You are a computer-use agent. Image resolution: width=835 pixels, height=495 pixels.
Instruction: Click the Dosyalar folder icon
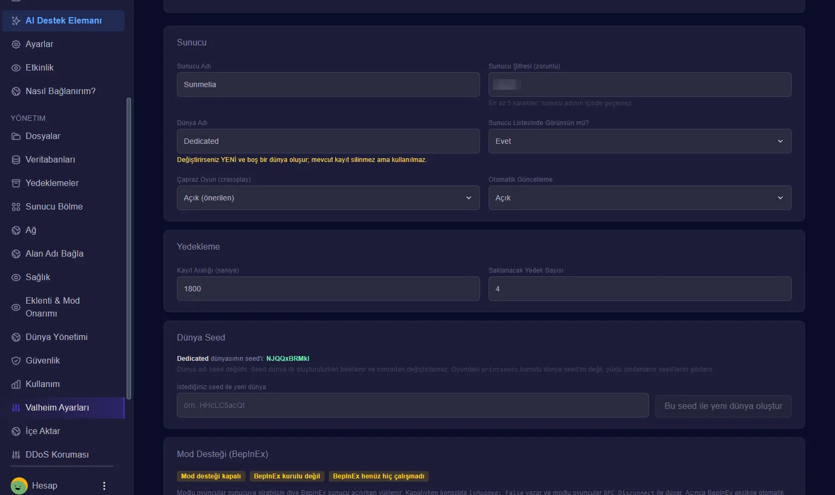(16, 136)
